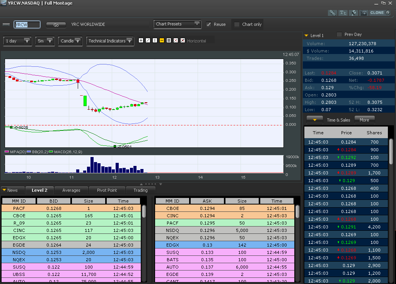The image size is (396, 284).
Task: Open the link windows chain icon
Action: 332,13
